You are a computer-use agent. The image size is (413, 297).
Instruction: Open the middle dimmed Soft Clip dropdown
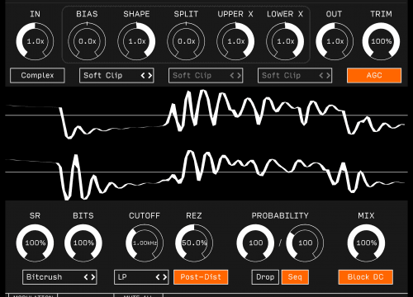click(206, 75)
